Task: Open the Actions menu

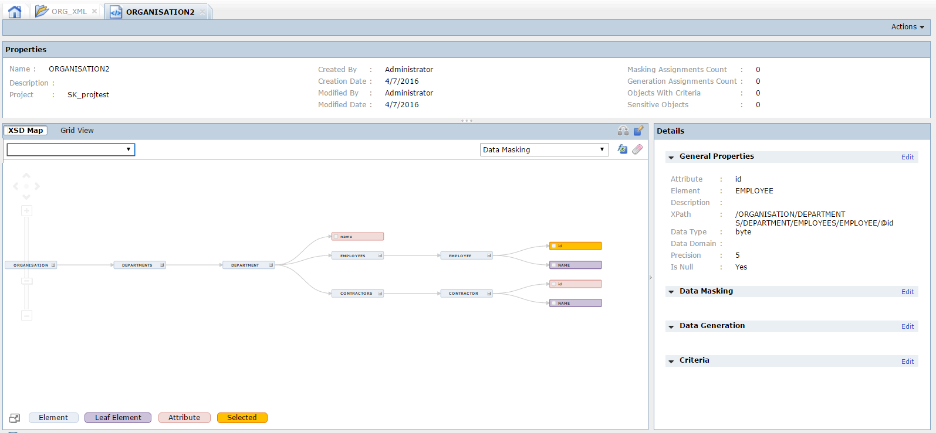Action: tap(907, 27)
